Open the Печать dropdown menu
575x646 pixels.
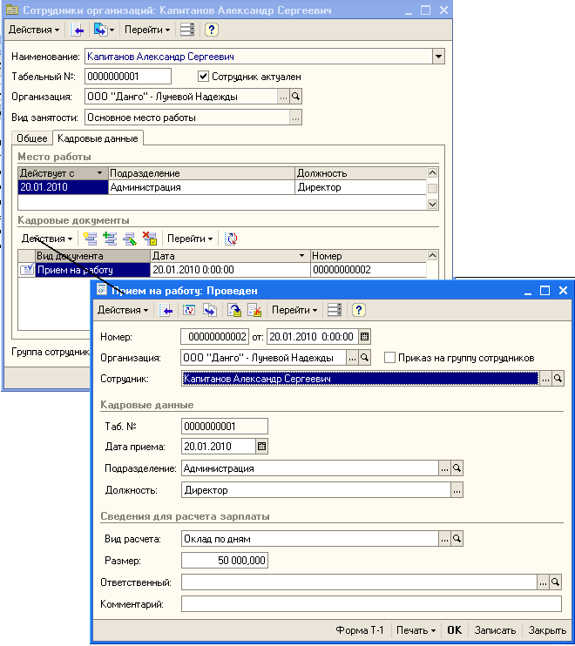coord(416,630)
